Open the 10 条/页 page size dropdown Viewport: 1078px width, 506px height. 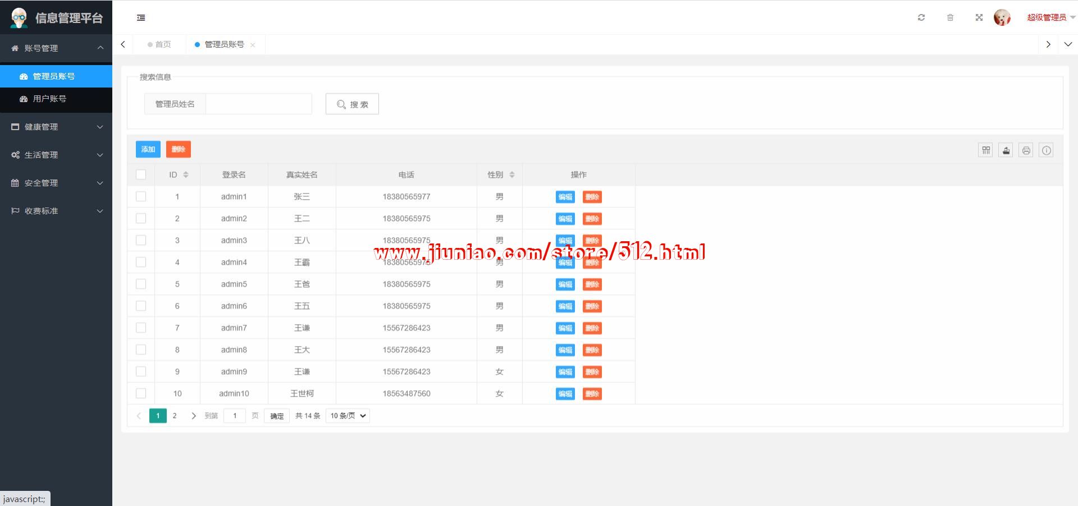[x=348, y=416]
